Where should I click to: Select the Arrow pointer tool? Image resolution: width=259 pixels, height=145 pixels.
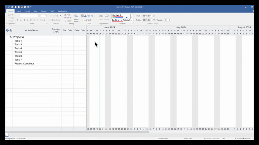[x=82, y=16]
